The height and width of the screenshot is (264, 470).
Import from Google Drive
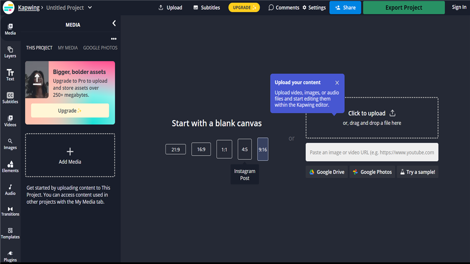pos(327,172)
